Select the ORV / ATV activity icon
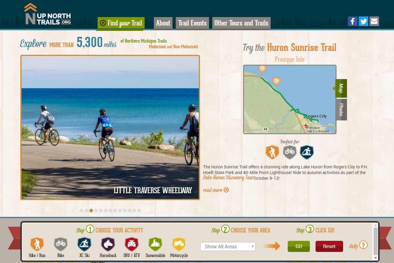The image size is (394, 263). 131,244
